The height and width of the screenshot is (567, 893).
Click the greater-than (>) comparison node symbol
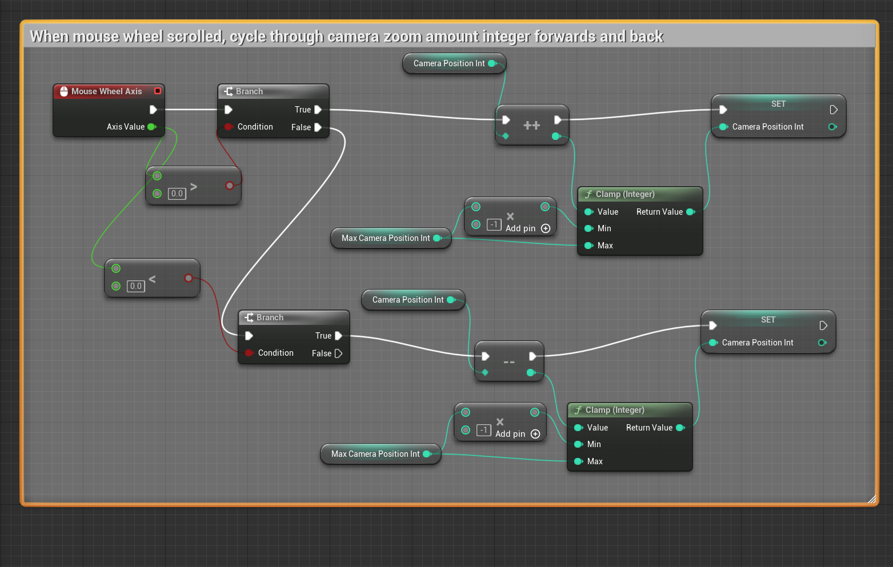pos(194,186)
